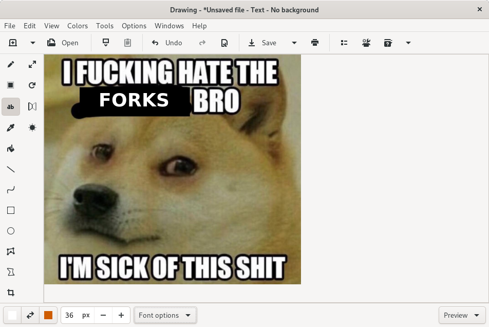Select the color picker eyedropper tool
The image size is (489, 327).
tap(11, 128)
